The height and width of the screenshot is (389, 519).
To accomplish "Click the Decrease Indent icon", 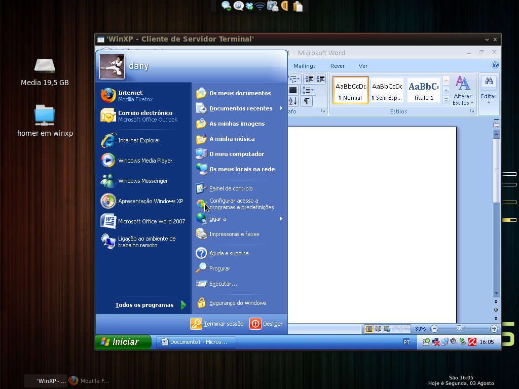I will (x=309, y=79).
